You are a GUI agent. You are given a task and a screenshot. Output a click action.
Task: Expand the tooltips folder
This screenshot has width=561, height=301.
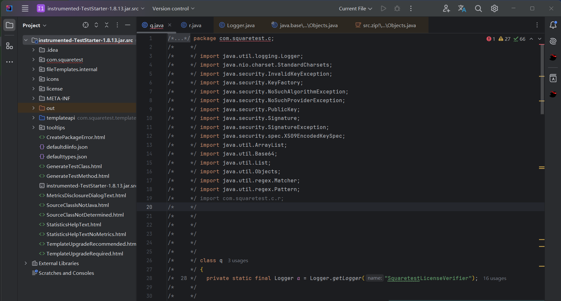point(33,127)
